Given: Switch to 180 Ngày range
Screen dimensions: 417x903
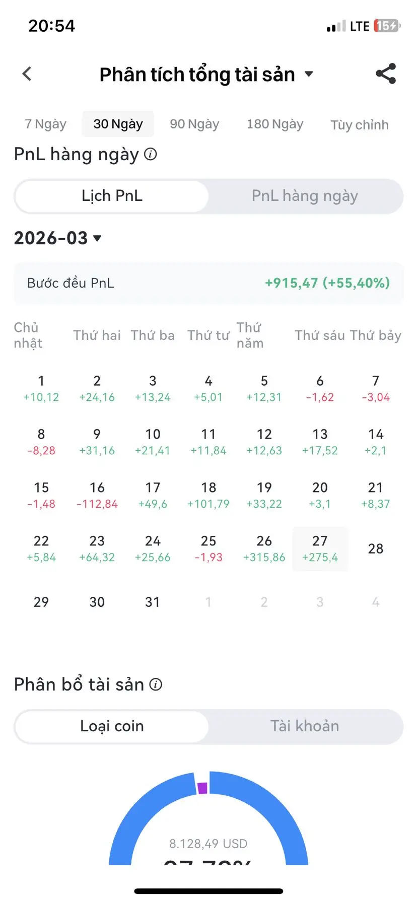Looking at the screenshot, I should [275, 124].
